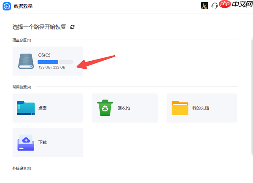Screen dimensions: 253x183
Task: Click the 数据救星 title text
Action: click(23, 6)
